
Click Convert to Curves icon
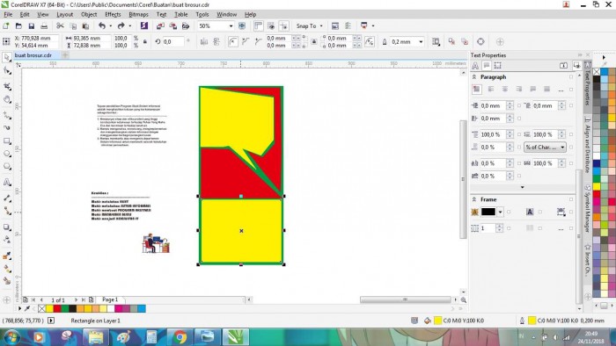[480, 41]
